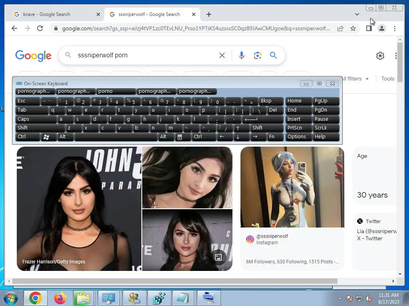Open a new tab with plus button
This screenshot has width=409, height=306.
tap(208, 14)
